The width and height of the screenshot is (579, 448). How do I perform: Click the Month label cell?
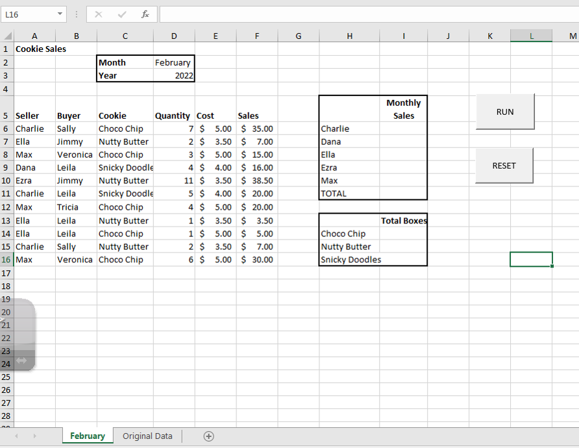tap(125, 62)
